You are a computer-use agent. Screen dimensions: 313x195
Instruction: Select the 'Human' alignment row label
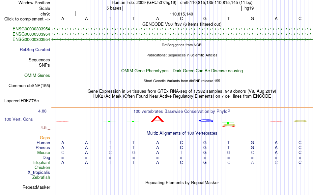43,143
